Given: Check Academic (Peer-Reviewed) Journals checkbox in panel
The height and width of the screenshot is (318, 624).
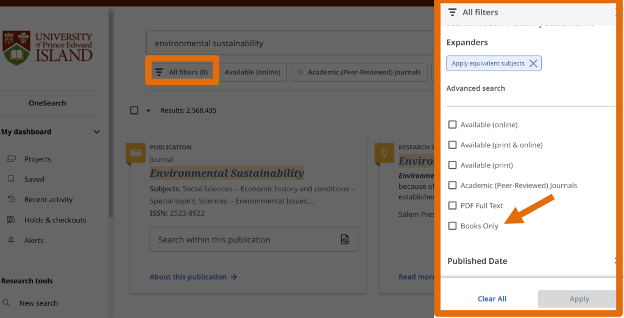Looking at the screenshot, I should pos(452,185).
